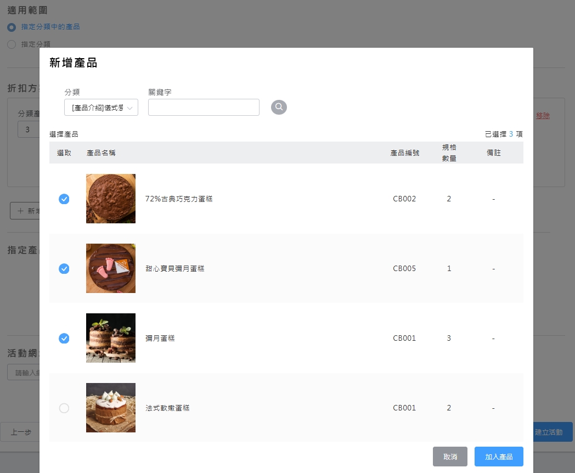This screenshot has width=575, height=473.
Task: Select the 指定分類中的產品 radio button
Action: (12, 27)
